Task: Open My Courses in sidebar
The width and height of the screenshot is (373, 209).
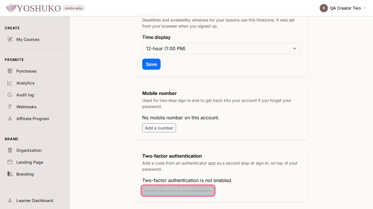Action: (x=35, y=39)
